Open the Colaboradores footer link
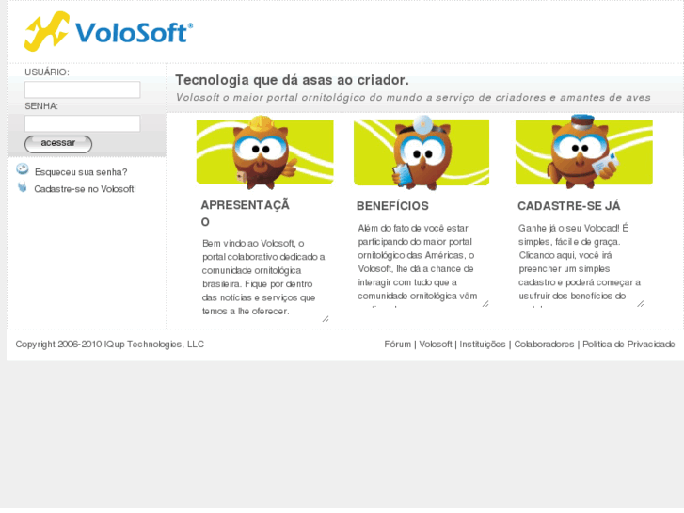Screen dimensions: 684x513 click(x=544, y=345)
